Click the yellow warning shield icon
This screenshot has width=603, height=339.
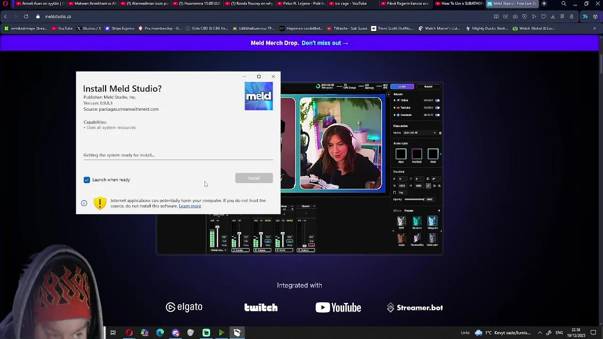tap(100, 203)
